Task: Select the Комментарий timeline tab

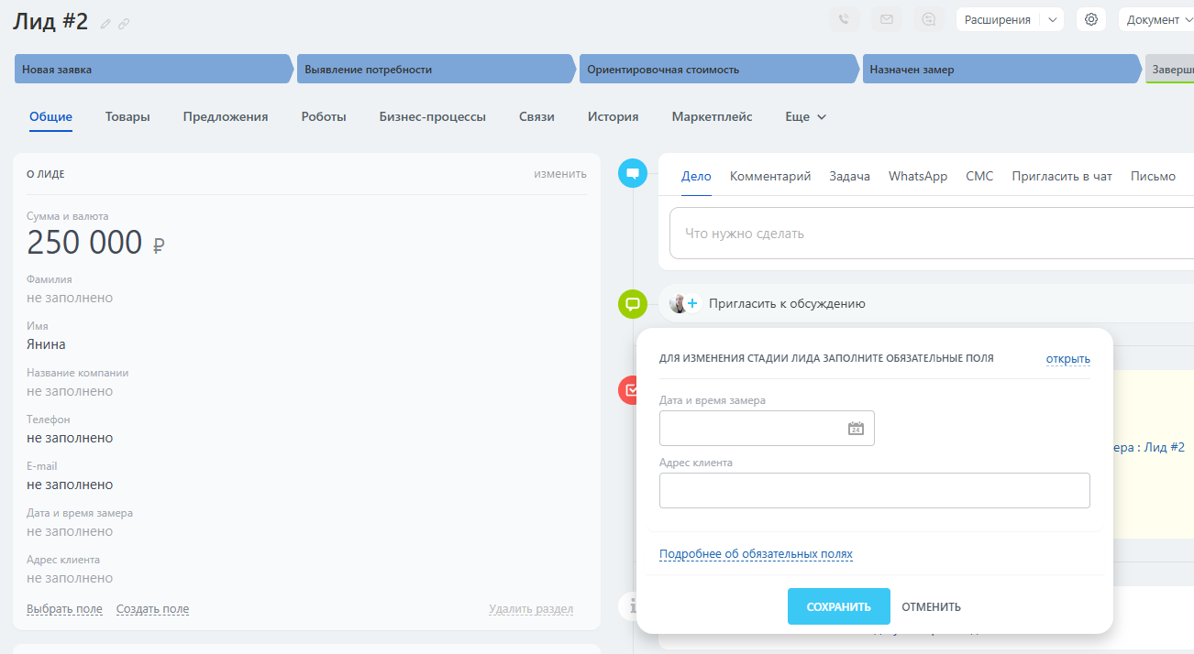Action: (x=770, y=176)
